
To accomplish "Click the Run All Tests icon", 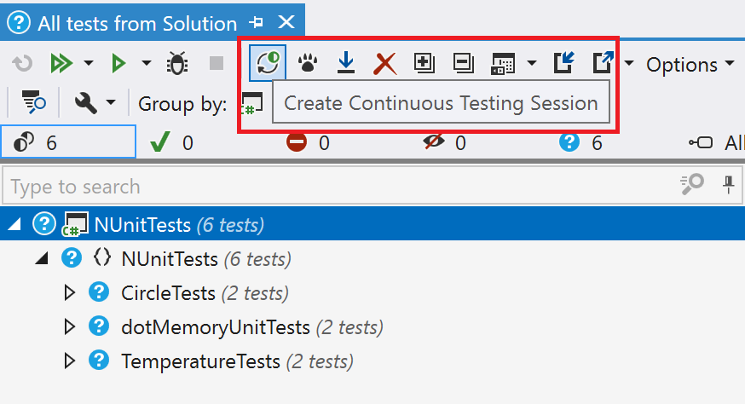I will pyautogui.click(x=61, y=62).
